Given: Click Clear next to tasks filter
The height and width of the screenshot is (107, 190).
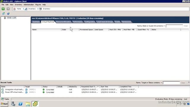Looking at the screenshot, I should tap(183, 83).
